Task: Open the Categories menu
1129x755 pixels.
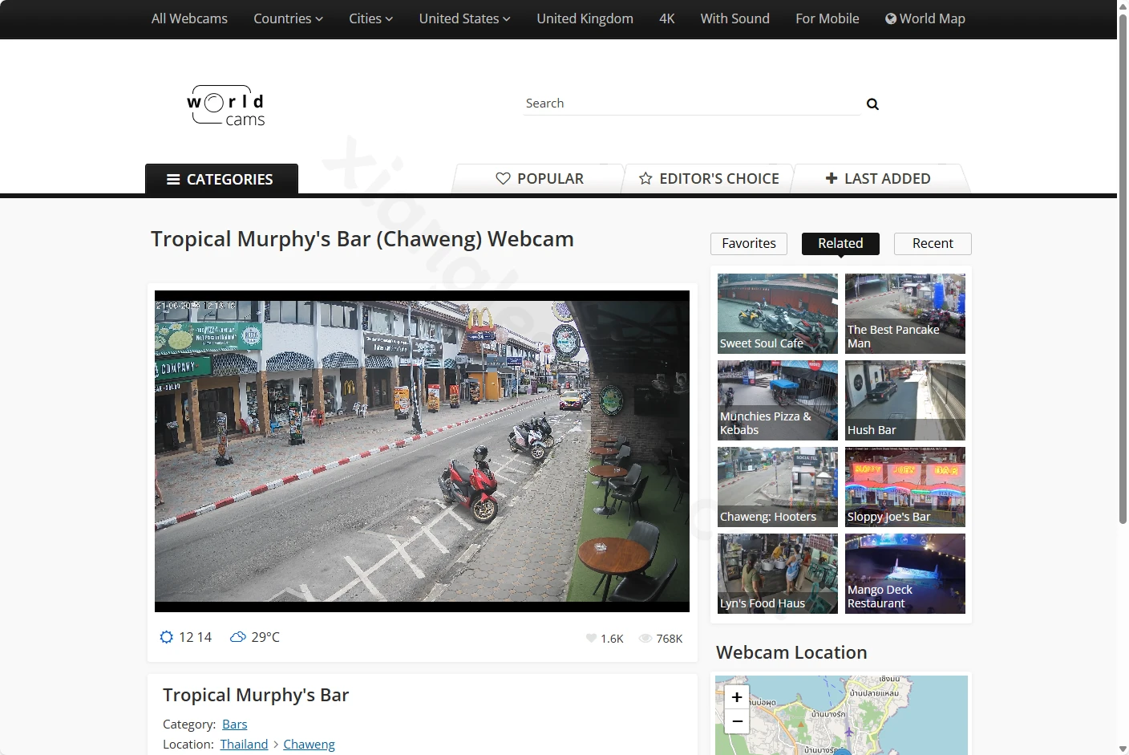Action: tap(221, 179)
